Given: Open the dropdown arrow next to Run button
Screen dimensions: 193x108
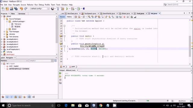Looking at the screenshot, I should click(x=70, y=9).
